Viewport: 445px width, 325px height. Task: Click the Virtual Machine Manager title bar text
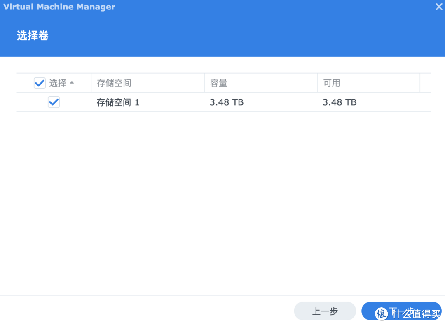pos(59,7)
